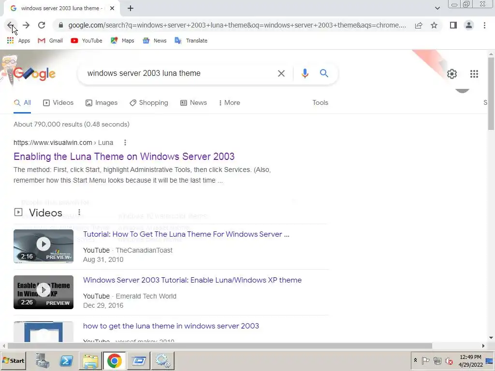Open File Explorer from the taskbar
The width and height of the screenshot is (495, 371).
click(x=90, y=360)
